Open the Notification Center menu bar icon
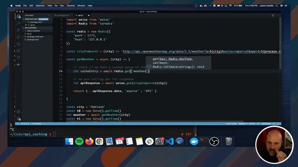Screen dimensions: 298x167 (x=286, y=6)
